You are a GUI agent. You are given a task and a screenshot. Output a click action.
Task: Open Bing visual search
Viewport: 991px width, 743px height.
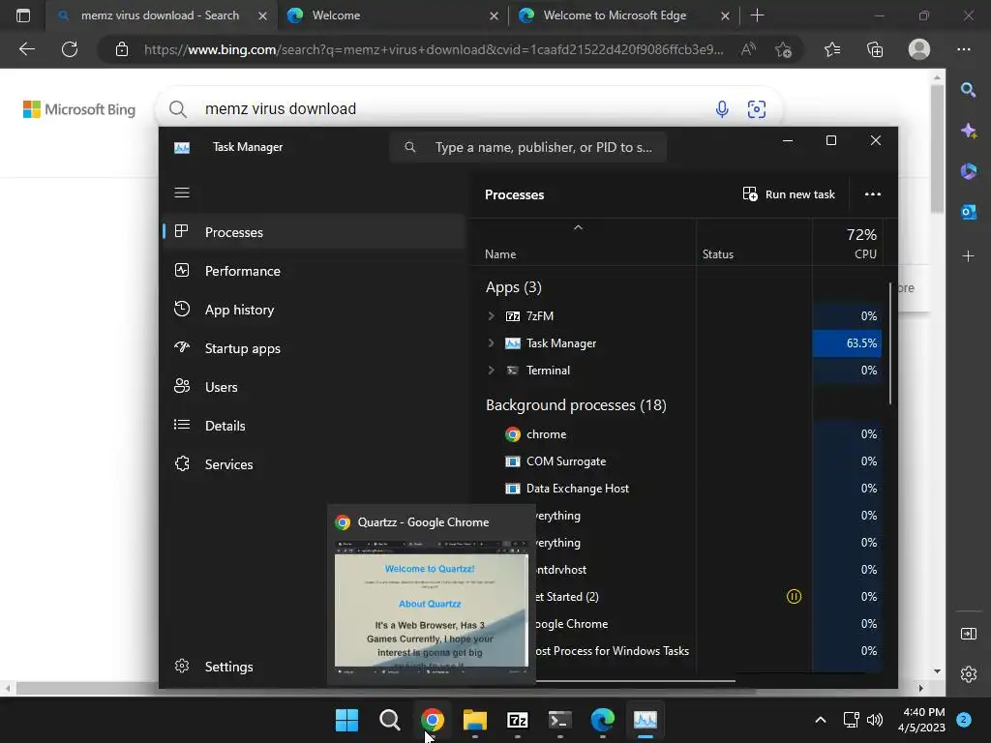pyautogui.click(x=757, y=109)
